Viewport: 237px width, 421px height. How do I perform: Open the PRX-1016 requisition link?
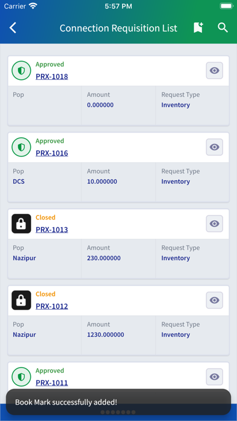pos(52,153)
